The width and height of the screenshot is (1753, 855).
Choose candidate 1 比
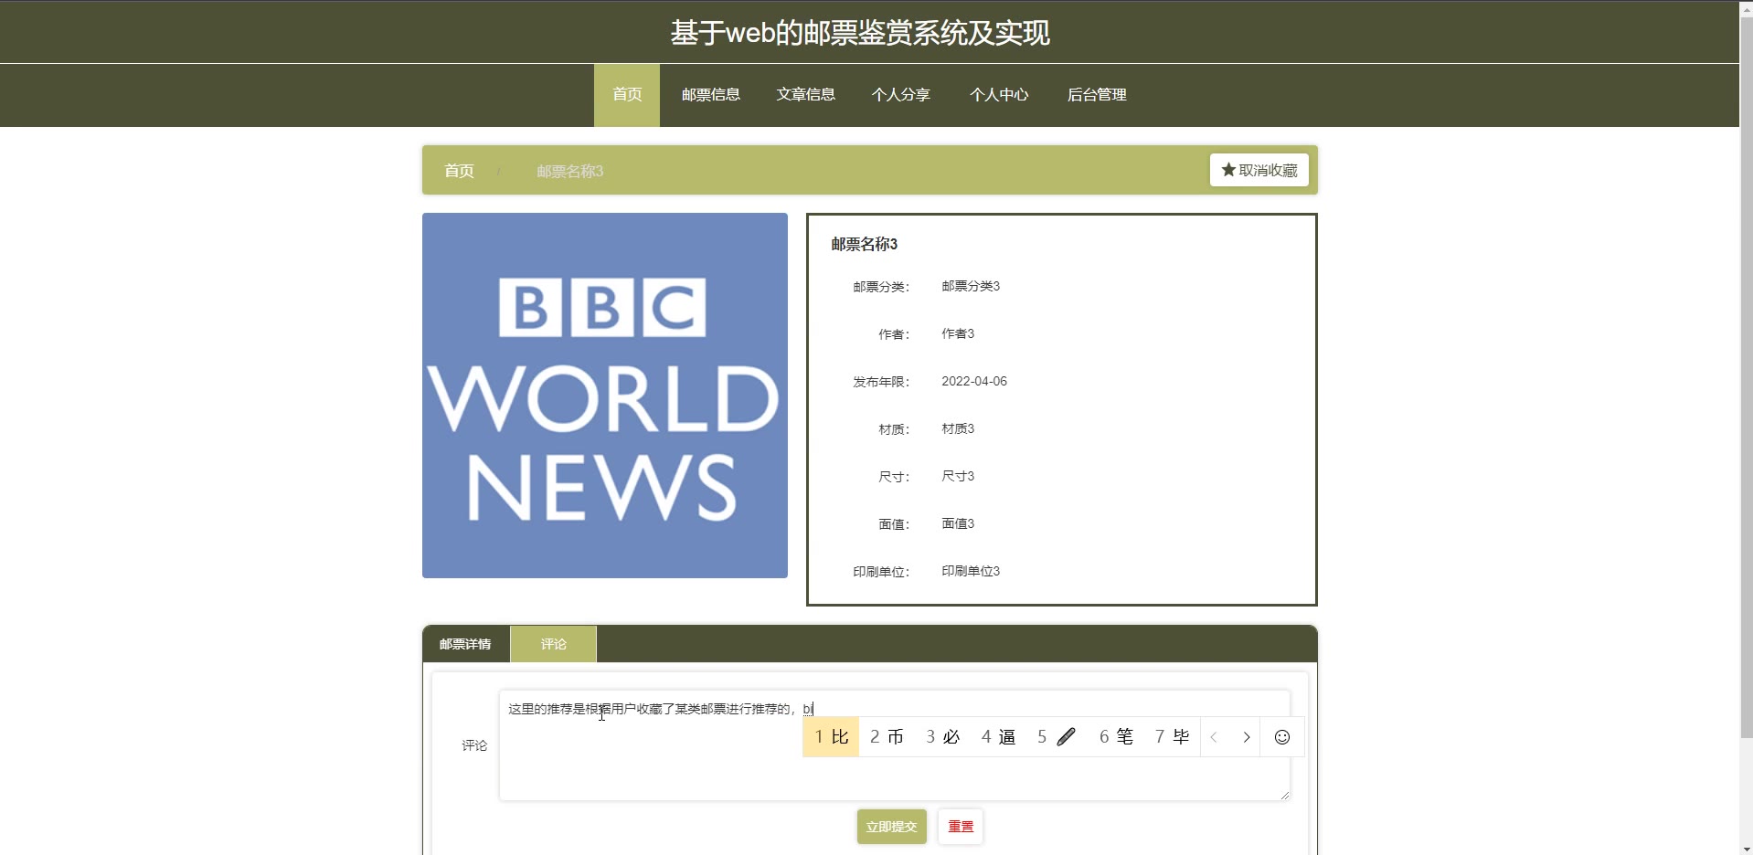pos(831,737)
